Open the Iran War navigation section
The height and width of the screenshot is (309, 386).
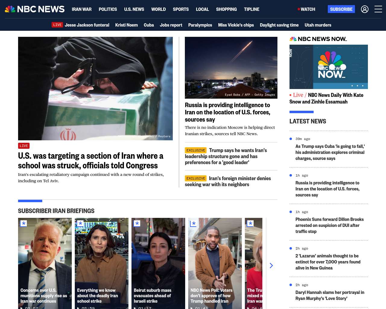81,9
